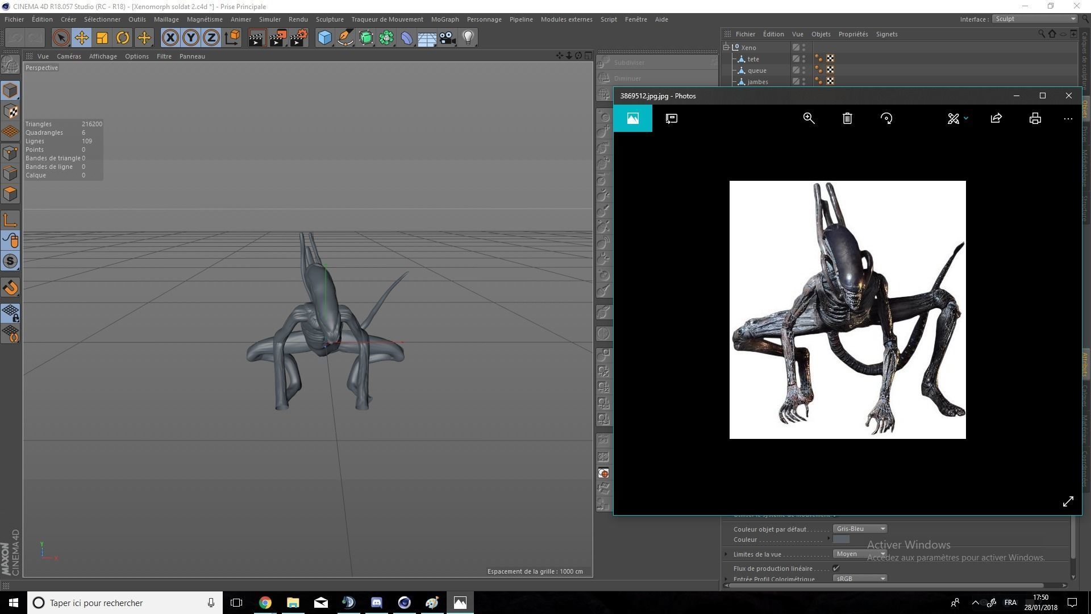Screen dimensions: 1091x614
Task: Open the sRGB color profile dropdown
Action: click(860, 578)
